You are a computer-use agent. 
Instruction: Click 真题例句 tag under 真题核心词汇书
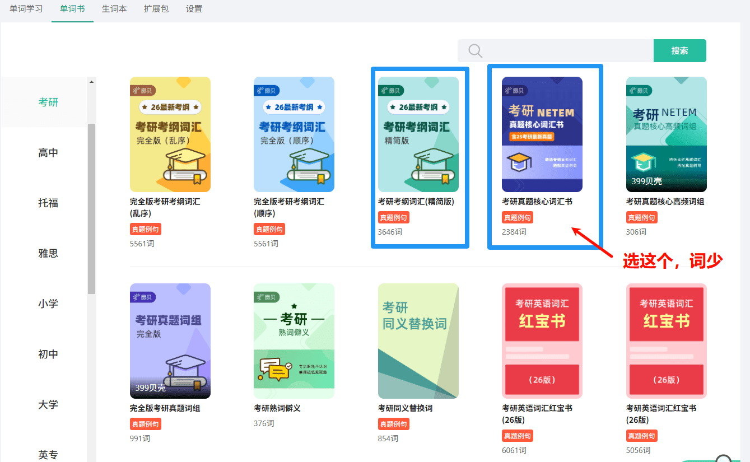pos(518,217)
